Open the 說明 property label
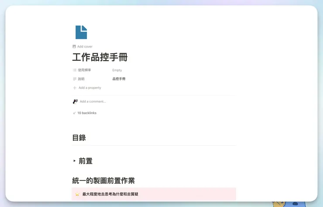Screen dimensions: 323x207 (x=79, y=79)
